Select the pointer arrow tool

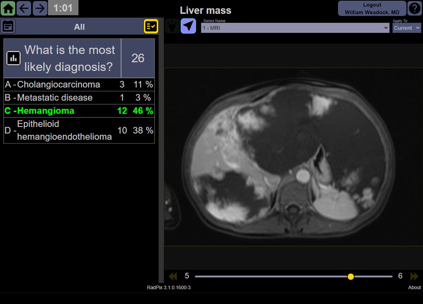[188, 26]
